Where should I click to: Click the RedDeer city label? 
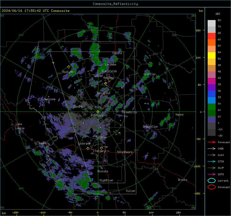pos(109,78)
